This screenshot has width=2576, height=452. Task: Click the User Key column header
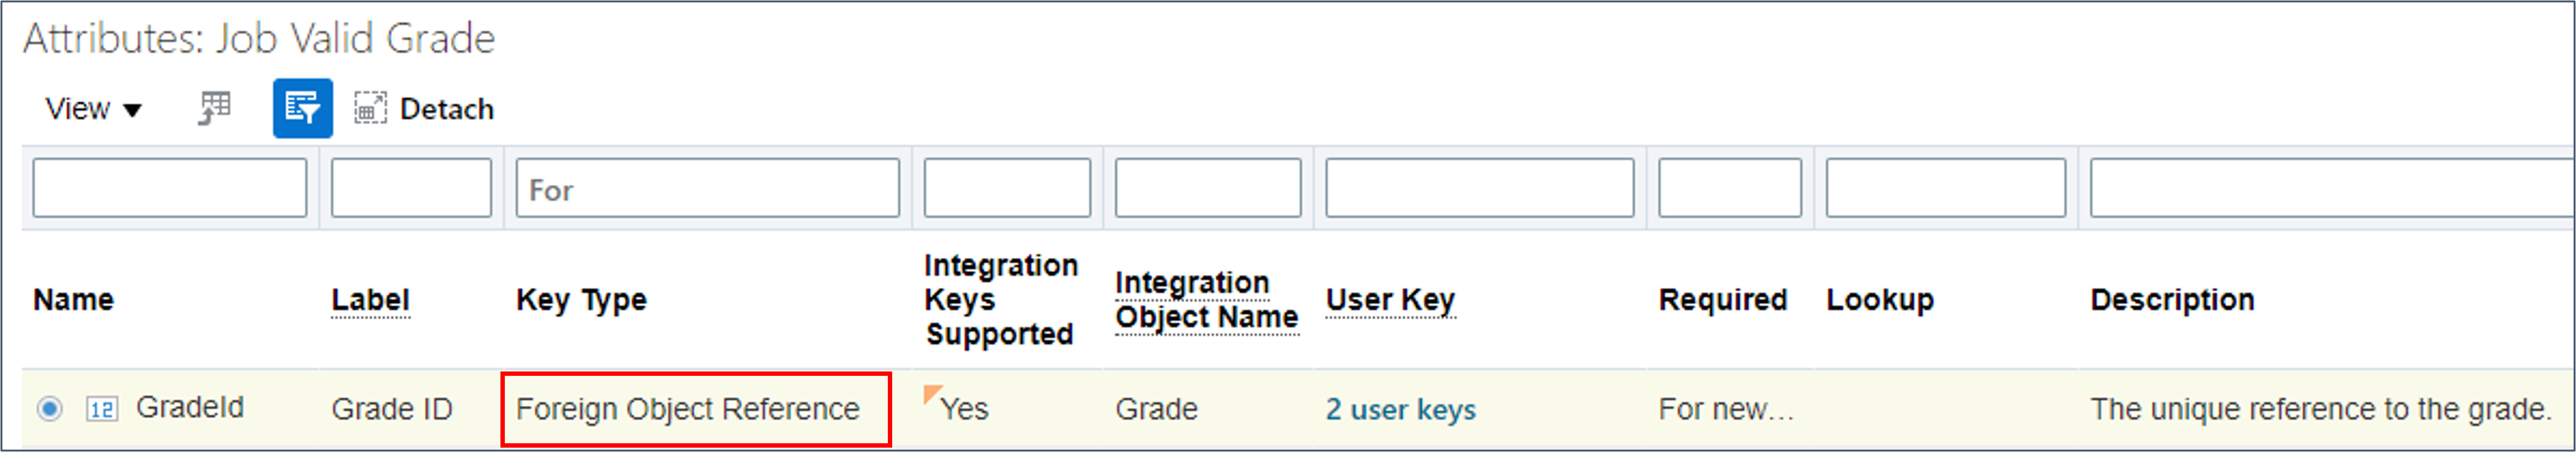1390,300
